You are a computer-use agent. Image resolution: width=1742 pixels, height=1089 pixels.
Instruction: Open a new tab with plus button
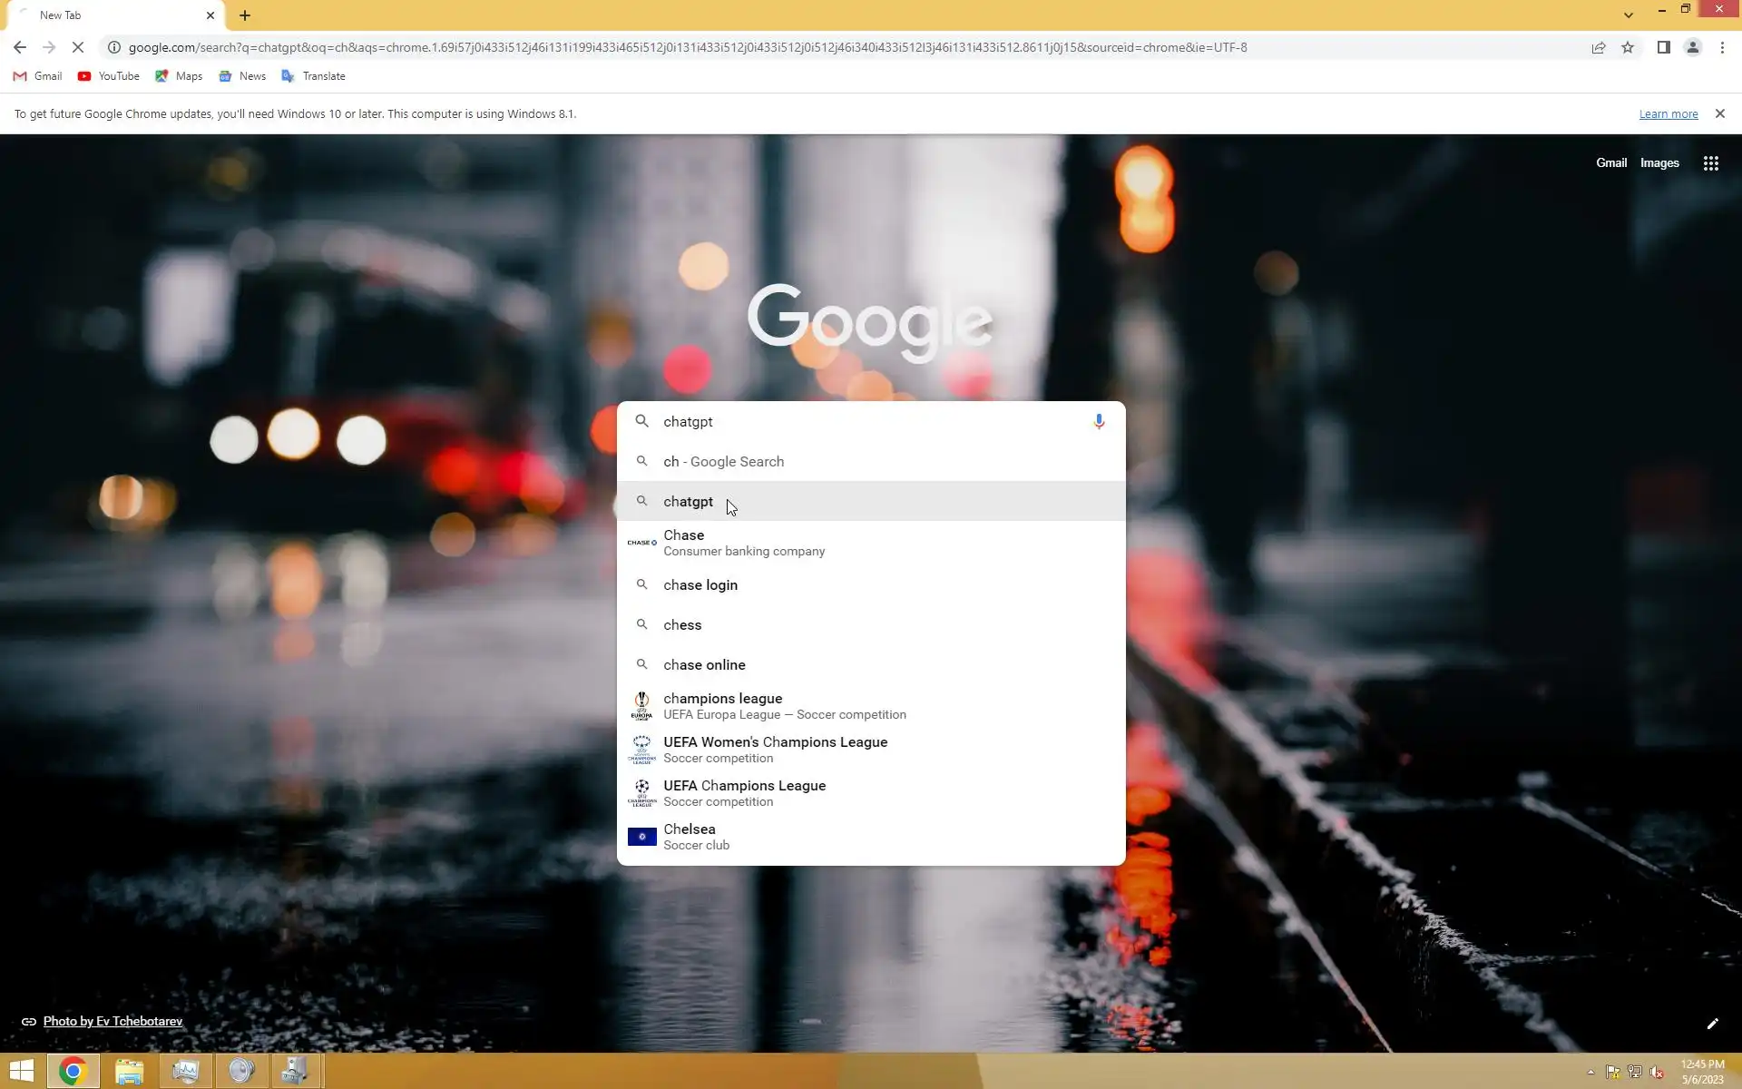[x=245, y=15]
